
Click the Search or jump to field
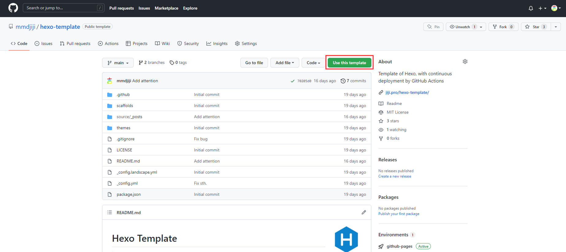pyautogui.click(x=63, y=8)
